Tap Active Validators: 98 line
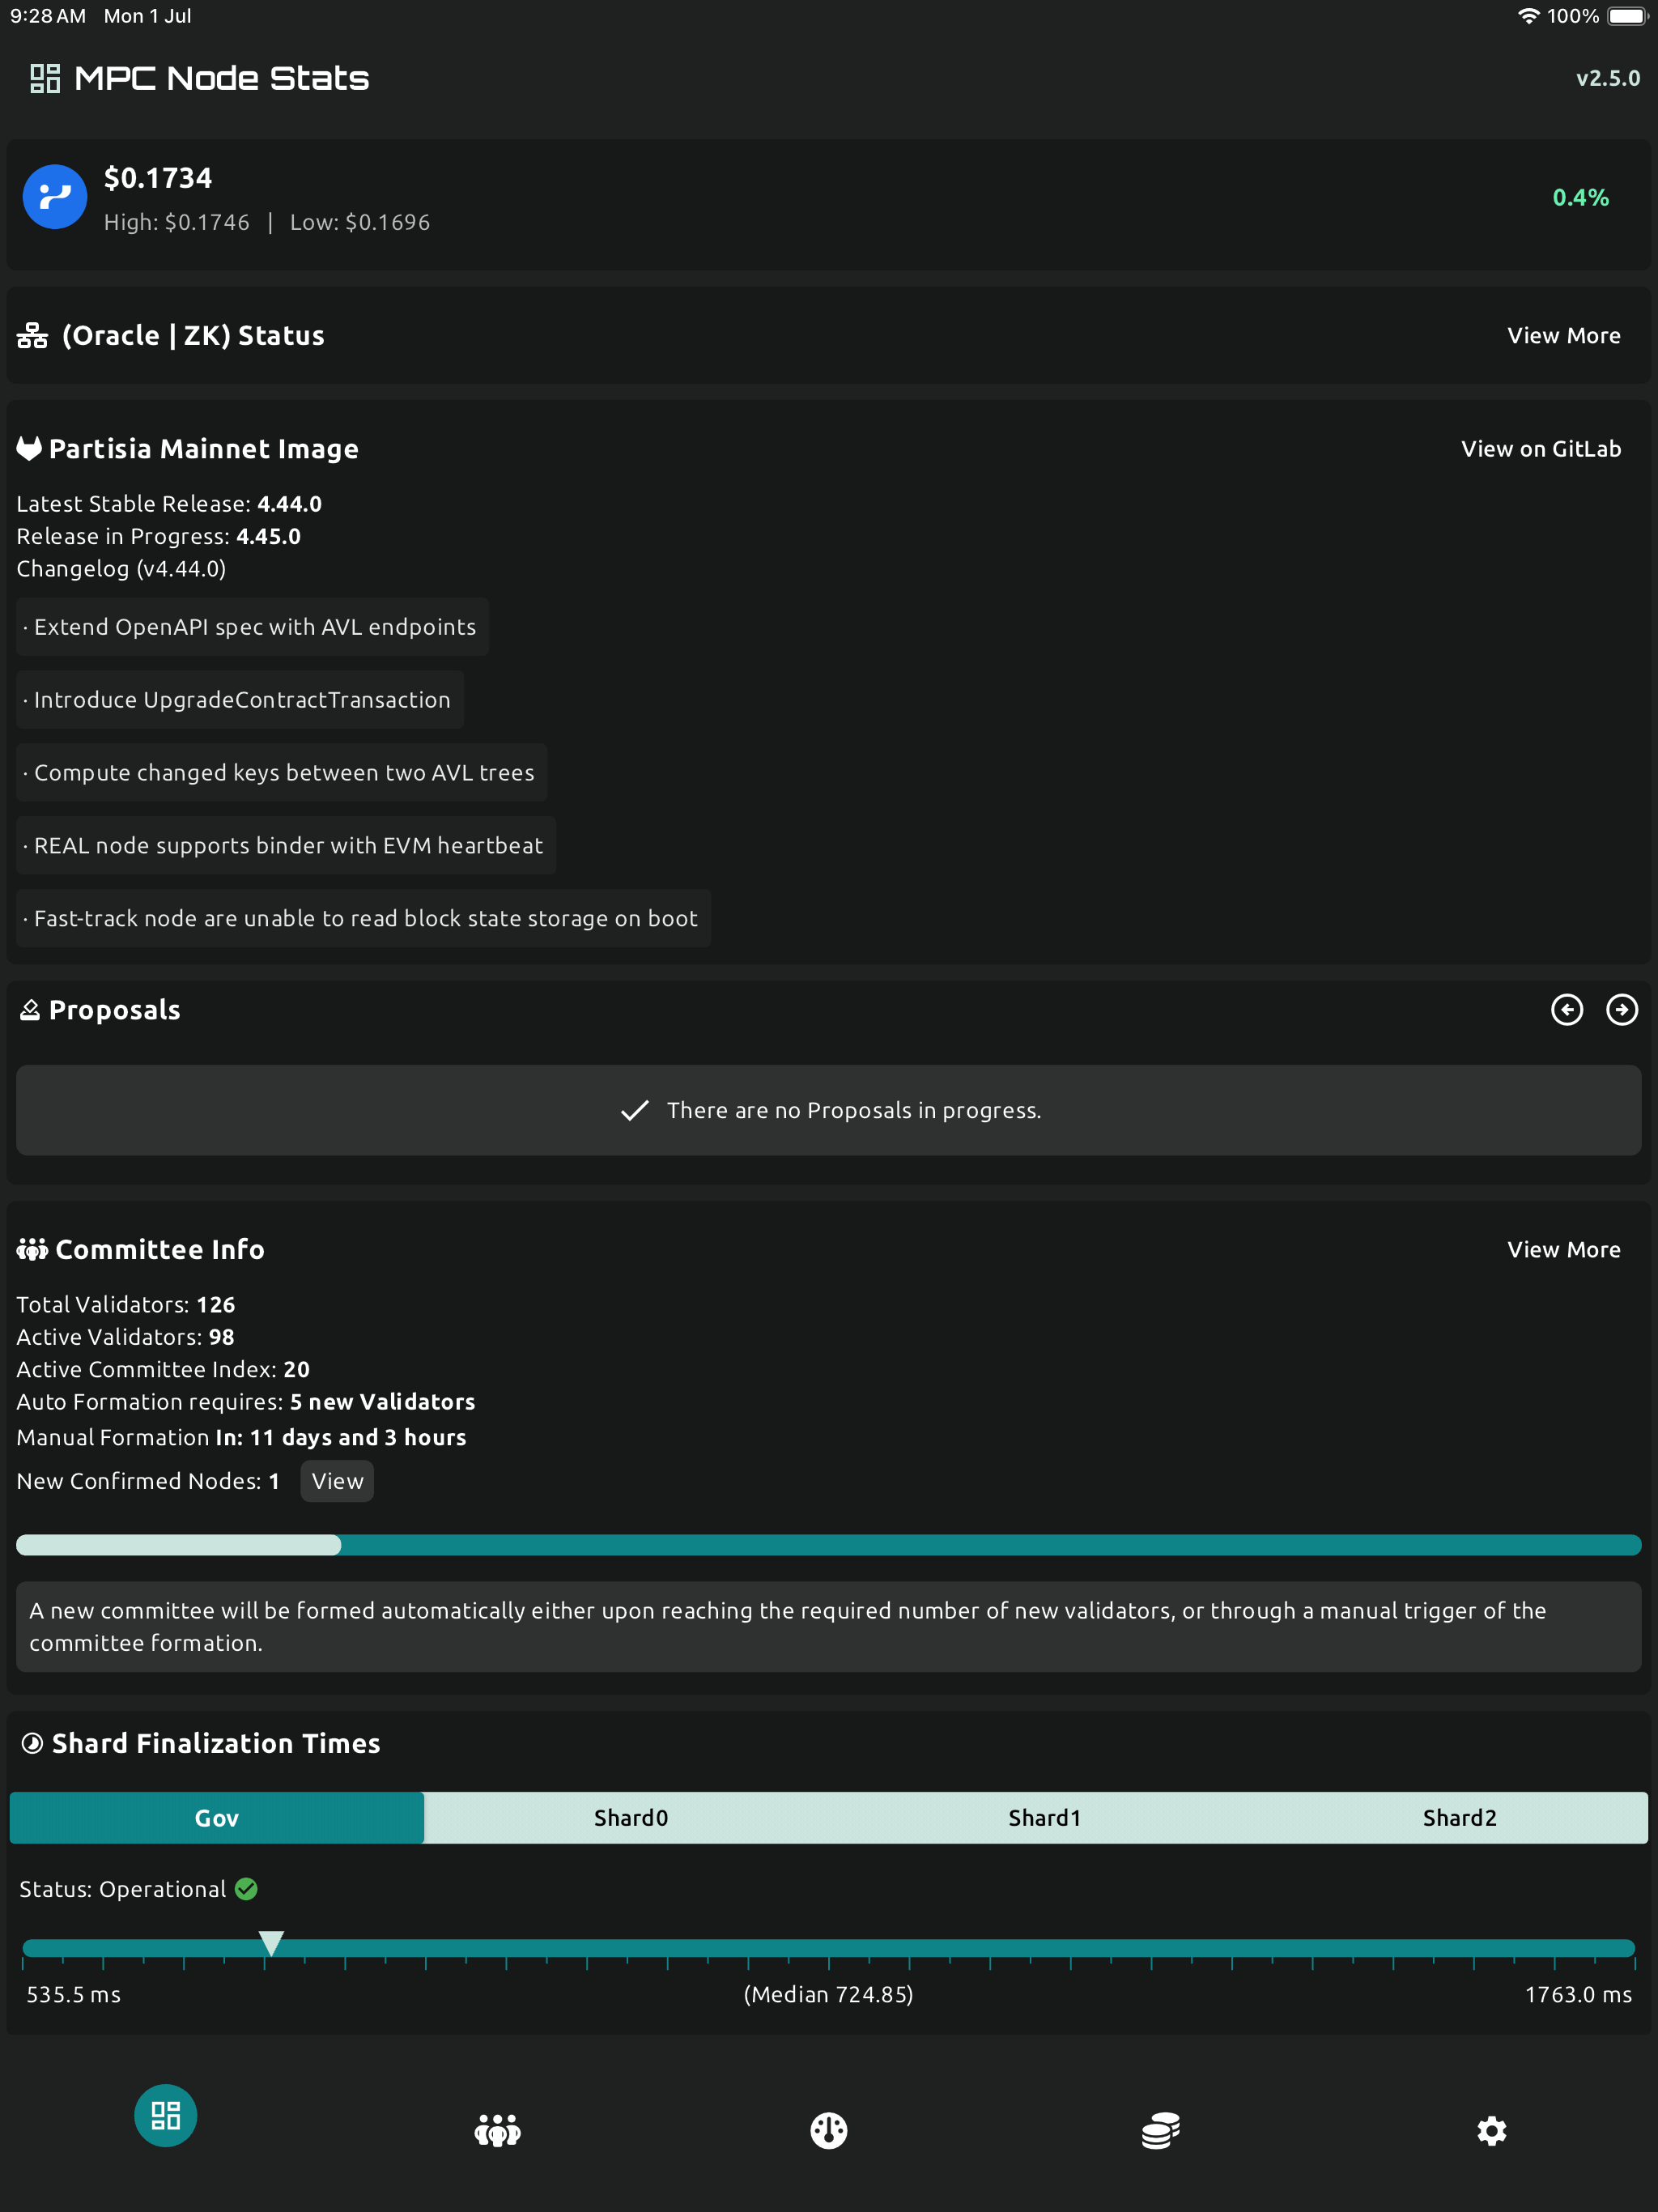 [125, 1337]
